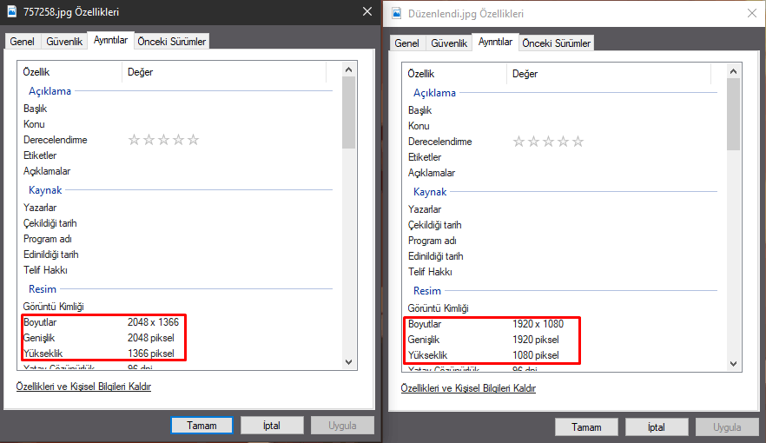Image resolution: width=766 pixels, height=443 pixels.
Task: Select Açıklamalar row in 757258.jpg window
Action: (x=178, y=171)
